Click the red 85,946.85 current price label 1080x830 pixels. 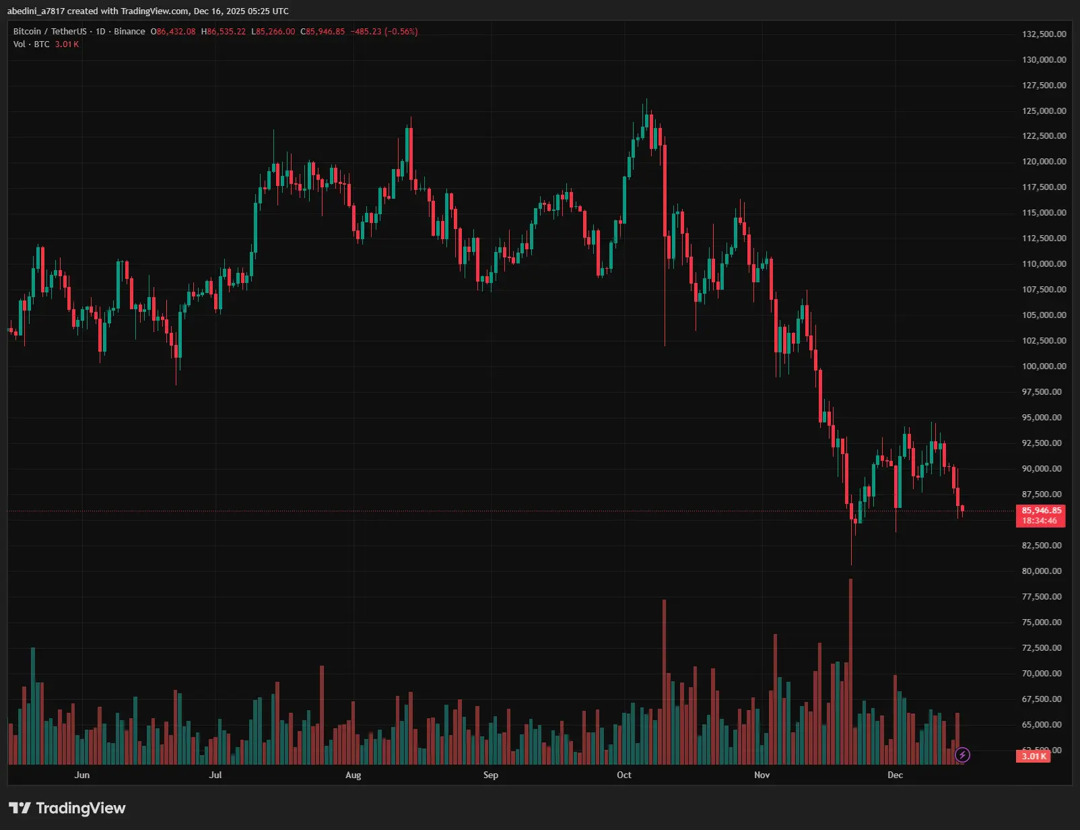[x=1041, y=511]
